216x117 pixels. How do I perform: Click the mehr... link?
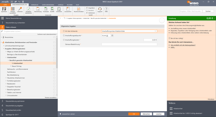pos(173,47)
